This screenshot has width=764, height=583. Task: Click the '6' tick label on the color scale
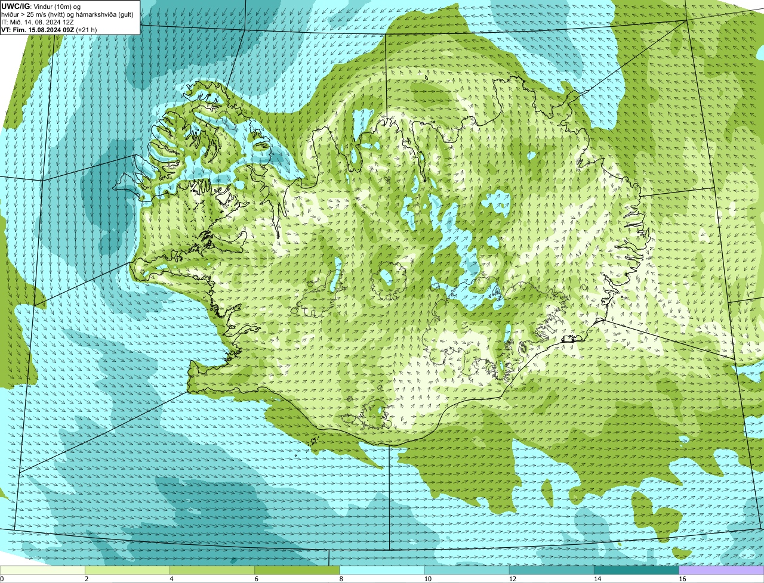256,579
